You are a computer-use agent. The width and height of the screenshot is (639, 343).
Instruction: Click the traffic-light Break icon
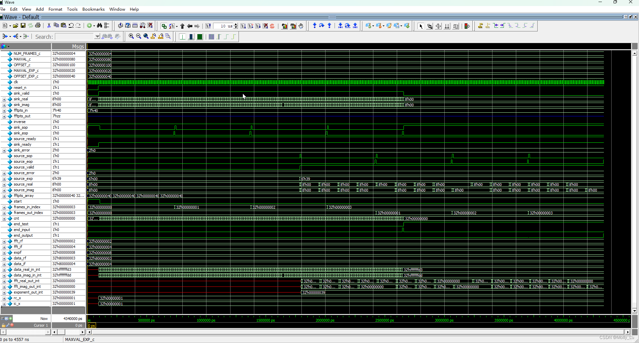click(467, 26)
